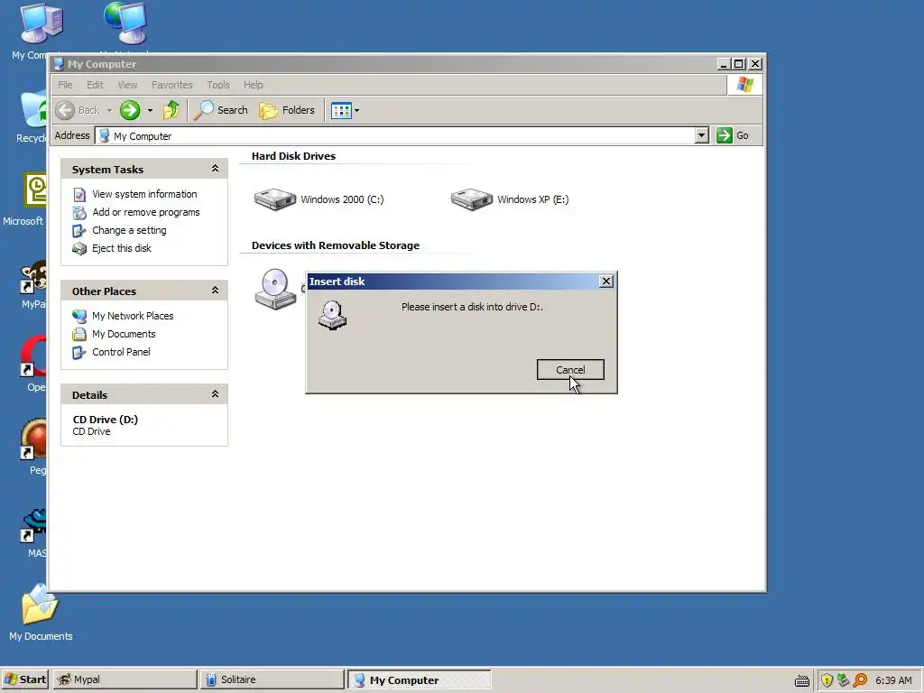Screen dimensions: 924x693
Task: Select the CD Drive icon under Removable Storage
Action: 275,289
